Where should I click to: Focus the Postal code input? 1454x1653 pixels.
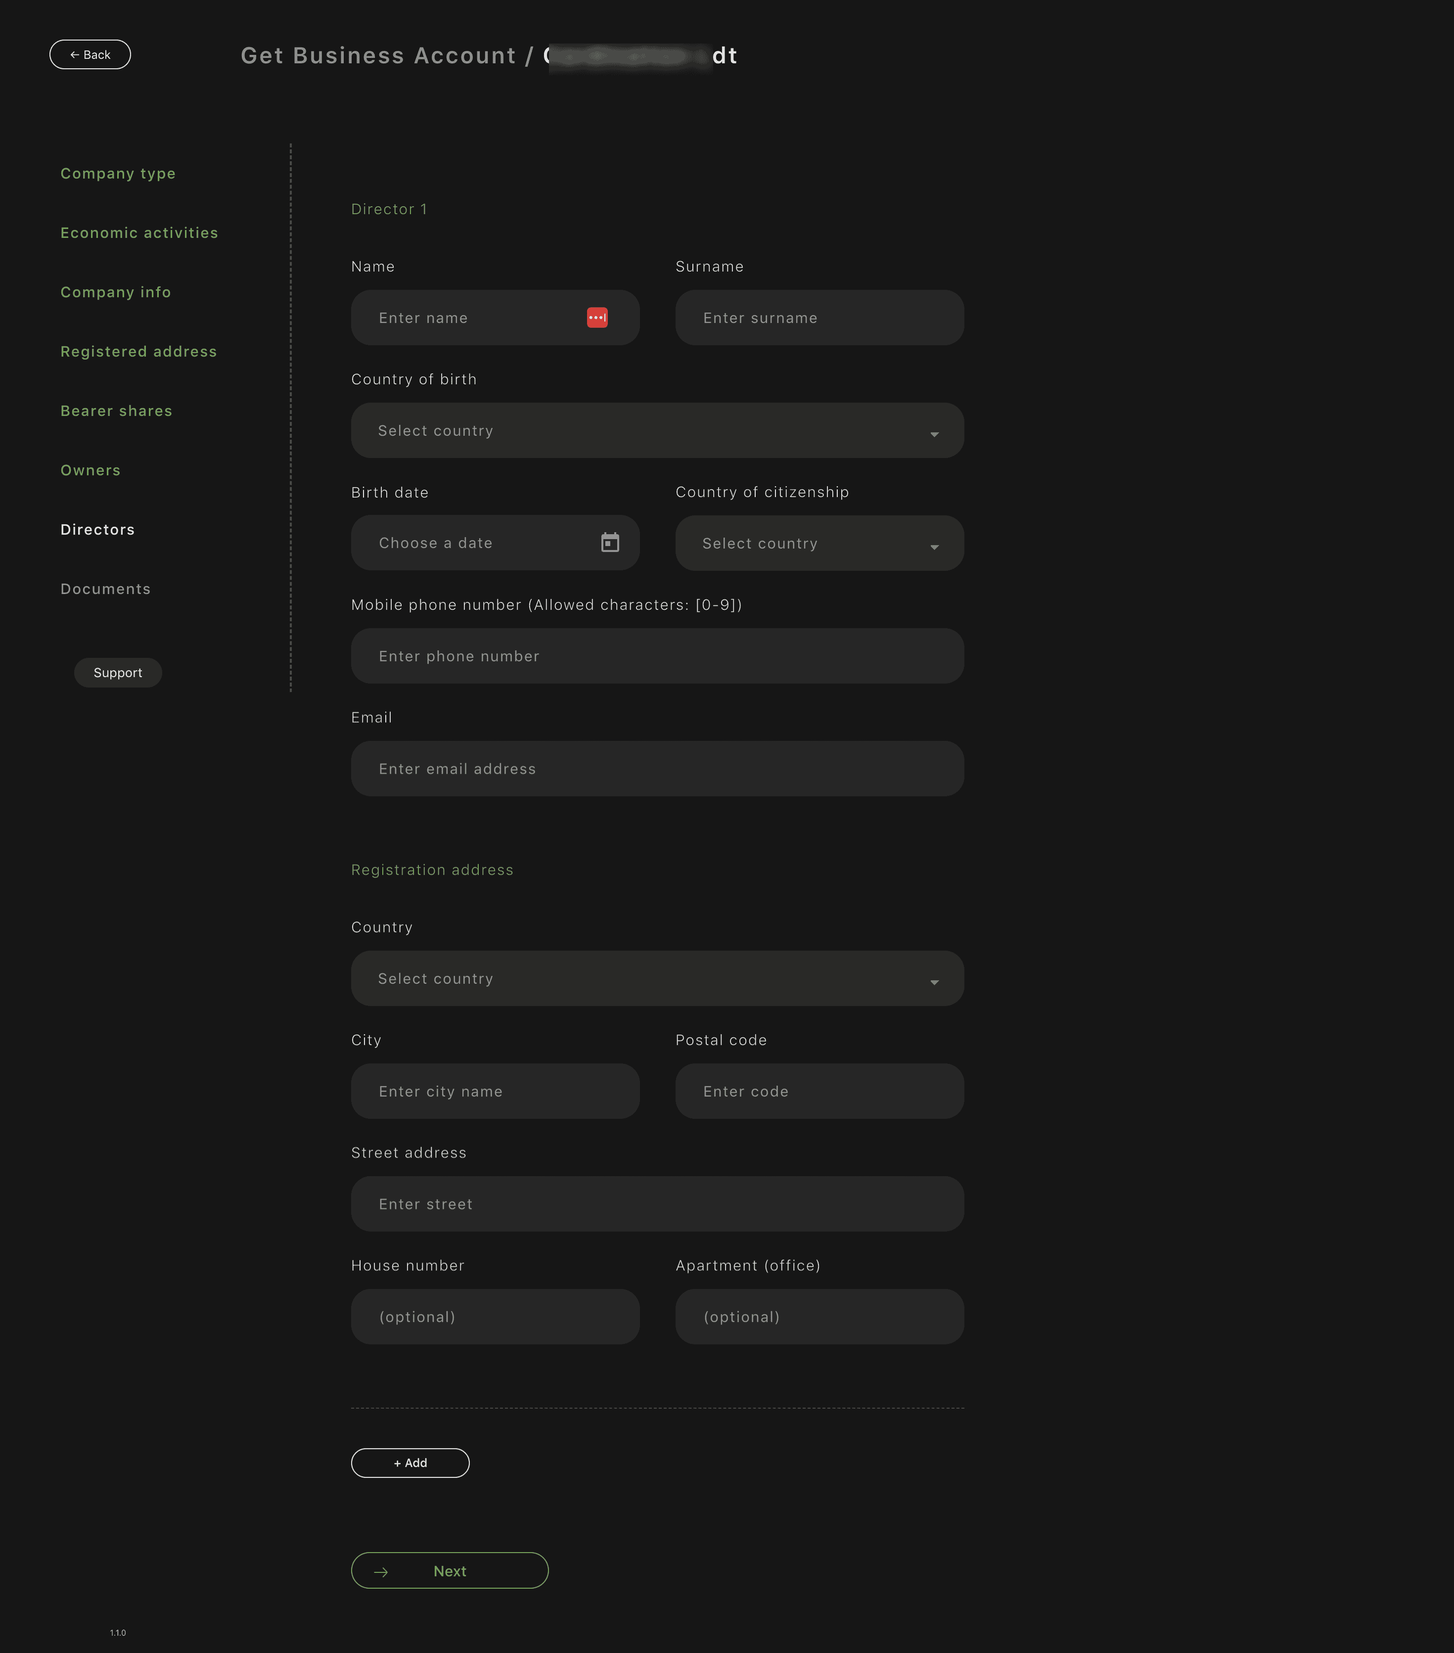click(x=818, y=1092)
